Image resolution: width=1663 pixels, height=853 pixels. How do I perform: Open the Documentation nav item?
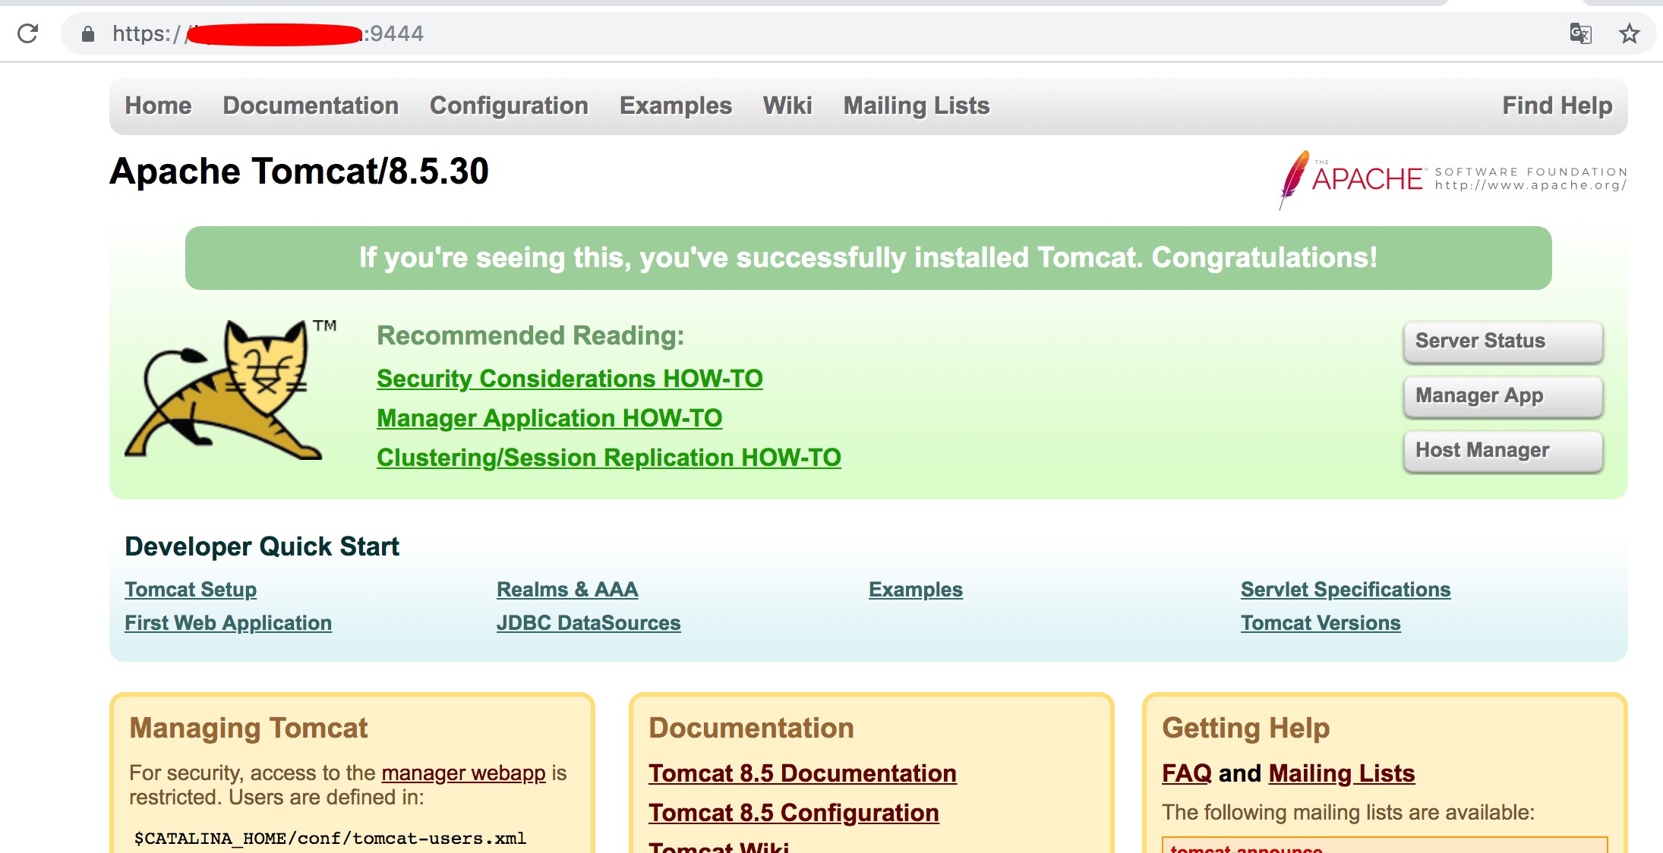pos(311,105)
